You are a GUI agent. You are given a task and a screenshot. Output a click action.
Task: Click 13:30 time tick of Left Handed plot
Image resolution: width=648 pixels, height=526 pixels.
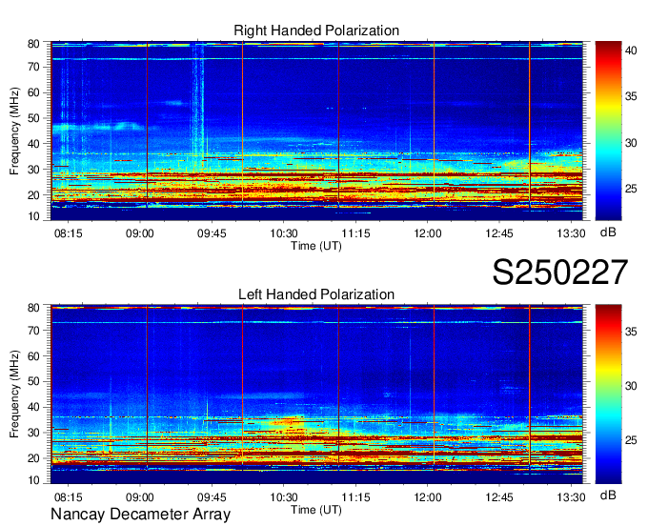coord(571,497)
